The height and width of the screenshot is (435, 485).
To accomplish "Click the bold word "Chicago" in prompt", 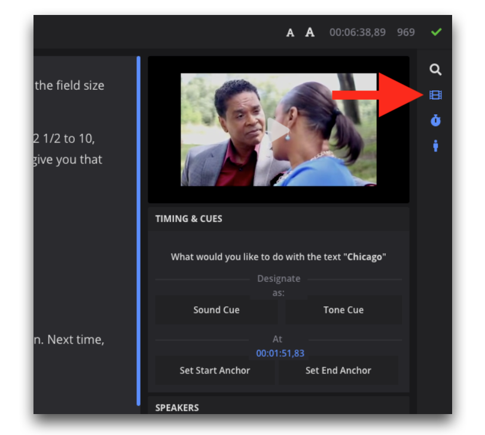I will (365, 257).
